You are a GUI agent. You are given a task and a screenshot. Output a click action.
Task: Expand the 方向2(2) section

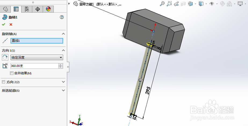pyautogui.click(x=63, y=82)
